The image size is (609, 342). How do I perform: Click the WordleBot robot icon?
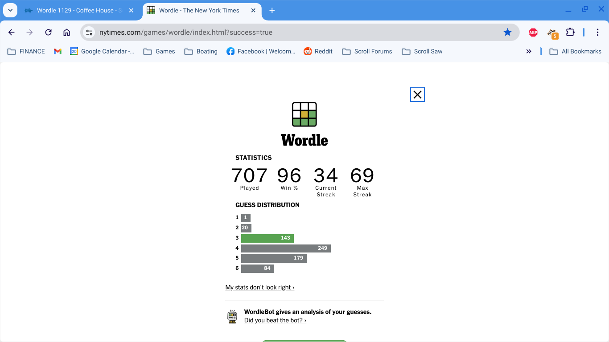click(232, 316)
